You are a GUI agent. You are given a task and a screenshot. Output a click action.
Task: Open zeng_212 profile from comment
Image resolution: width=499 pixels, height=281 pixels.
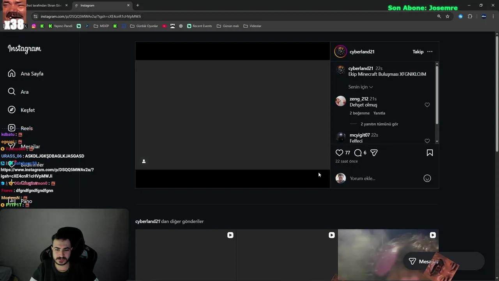[x=359, y=99]
